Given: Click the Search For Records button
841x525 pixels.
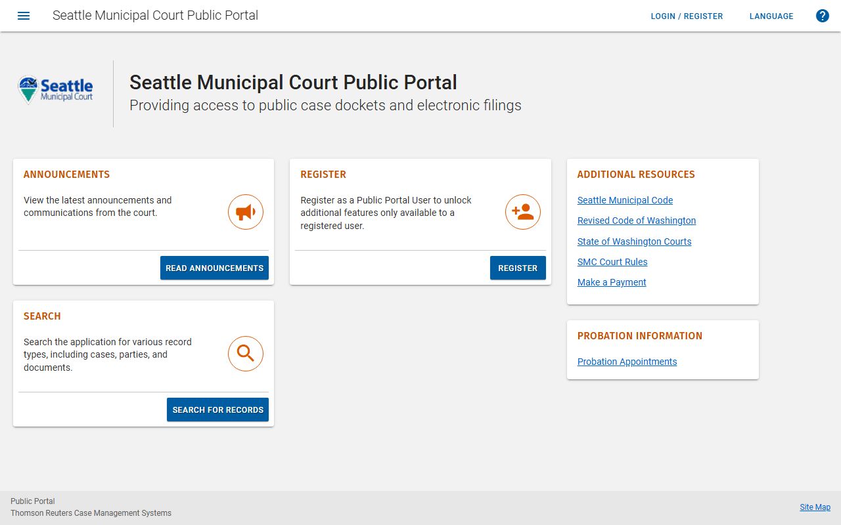Looking at the screenshot, I should tap(217, 409).
